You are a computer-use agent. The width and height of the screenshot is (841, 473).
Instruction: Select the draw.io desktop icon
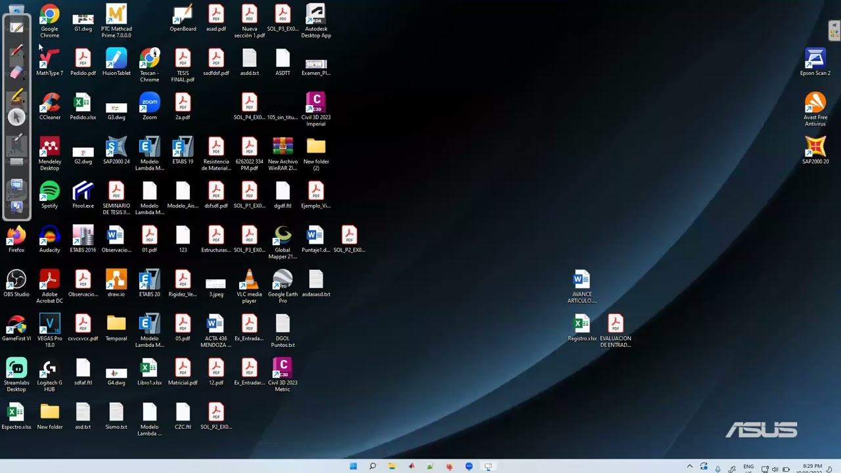pos(116,282)
